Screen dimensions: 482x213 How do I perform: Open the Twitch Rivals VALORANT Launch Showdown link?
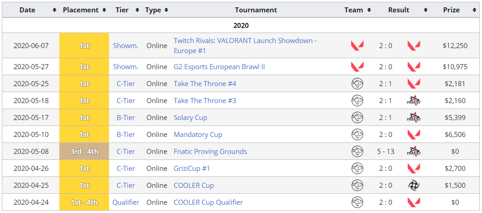click(x=245, y=46)
